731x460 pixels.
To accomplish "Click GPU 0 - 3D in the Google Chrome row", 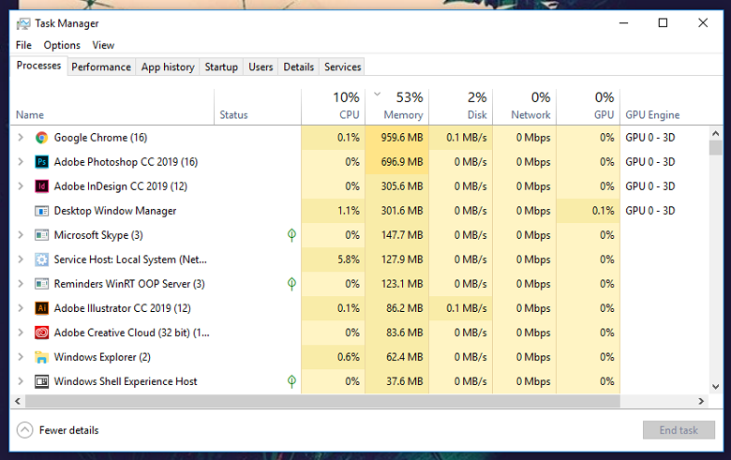I will [x=650, y=138].
